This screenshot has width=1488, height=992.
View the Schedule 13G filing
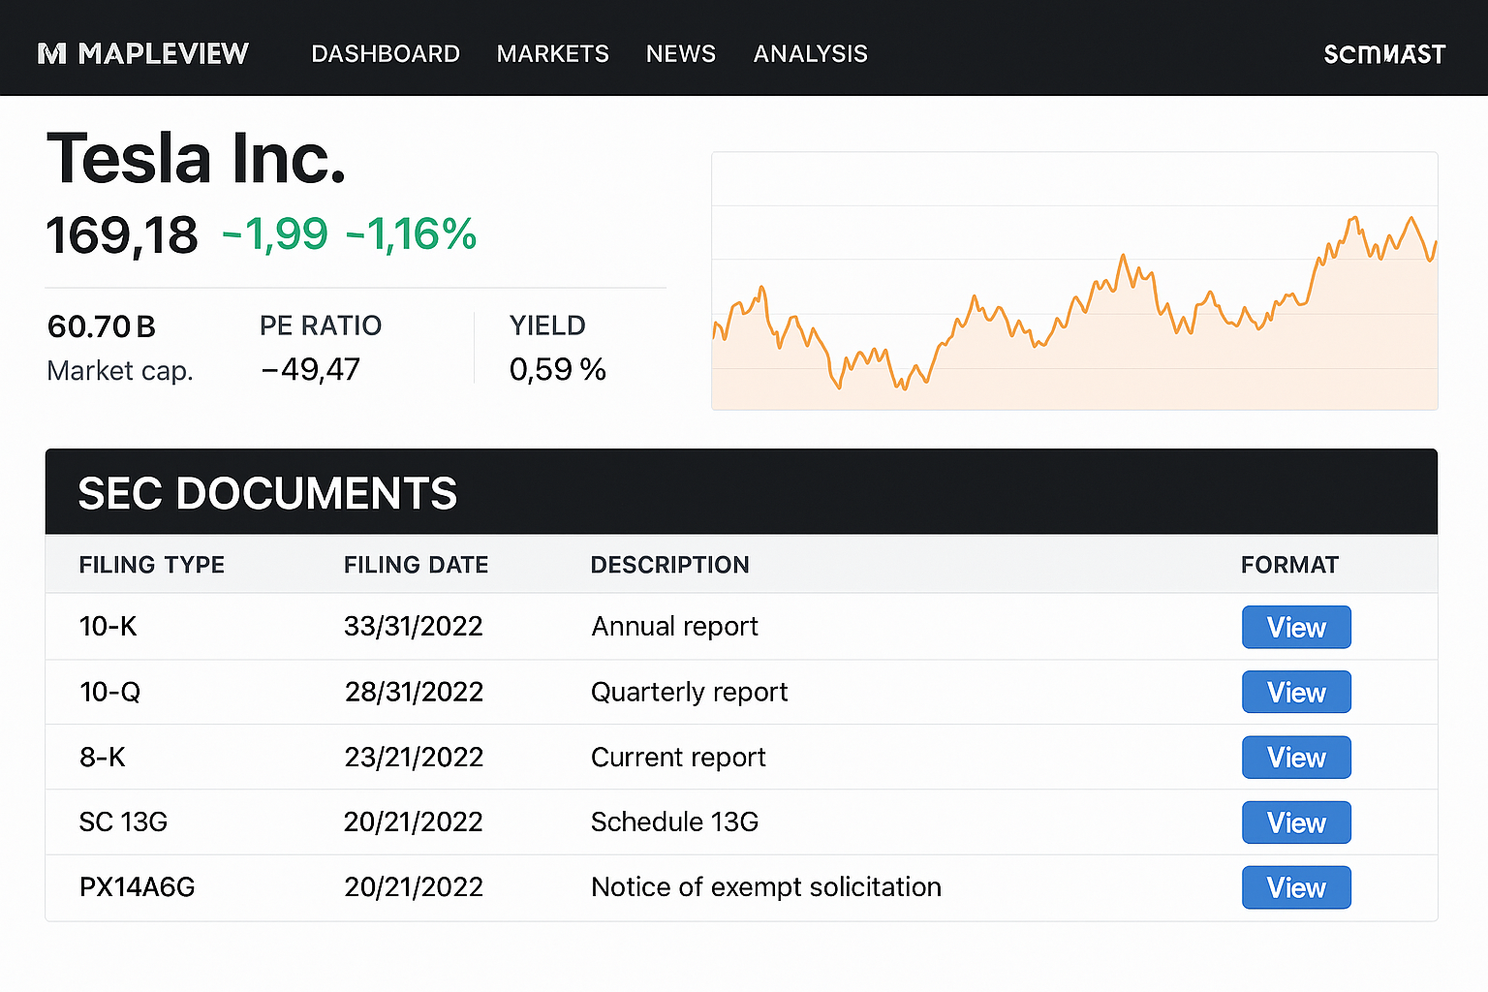[x=1296, y=822]
